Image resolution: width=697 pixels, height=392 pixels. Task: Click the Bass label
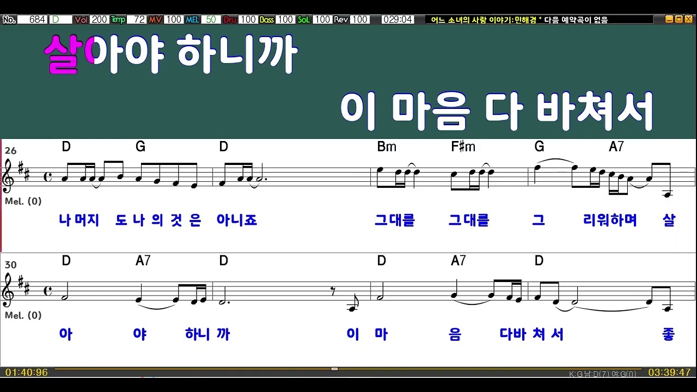click(267, 20)
